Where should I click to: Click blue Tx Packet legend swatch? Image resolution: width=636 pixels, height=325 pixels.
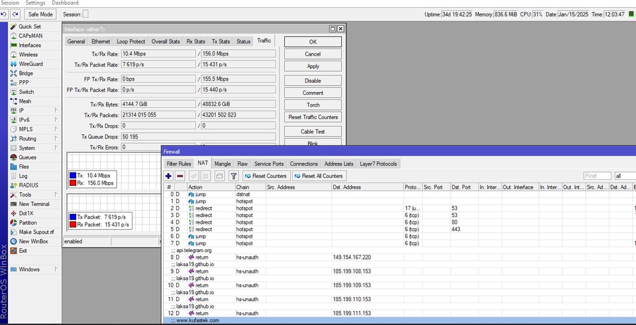(x=73, y=217)
